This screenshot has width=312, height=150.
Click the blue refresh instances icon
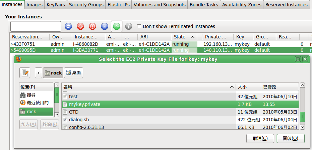coord(68,26)
